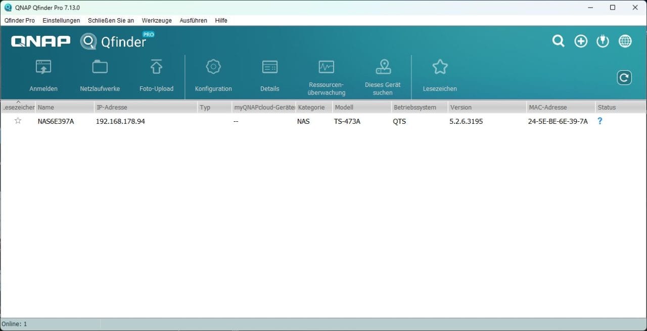Screen dimensions: 647x331
Task: Open the Werkzeuge menu
Action: click(x=156, y=21)
